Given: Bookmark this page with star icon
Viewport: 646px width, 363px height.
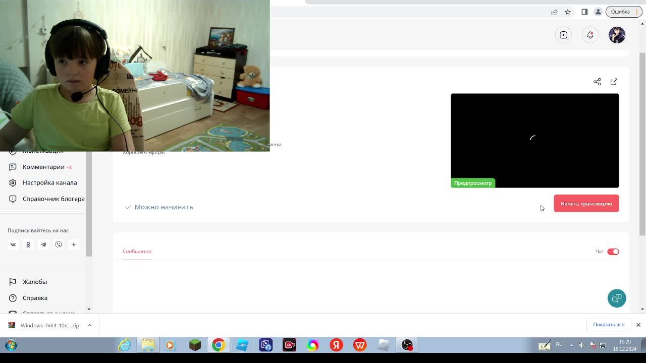Looking at the screenshot, I should pyautogui.click(x=568, y=12).
